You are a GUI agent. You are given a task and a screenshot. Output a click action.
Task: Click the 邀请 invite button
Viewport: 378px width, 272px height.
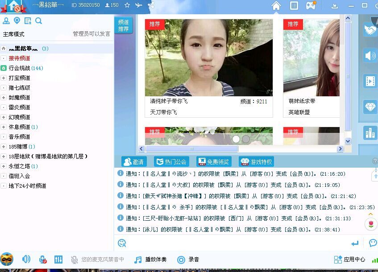point(133,161)
